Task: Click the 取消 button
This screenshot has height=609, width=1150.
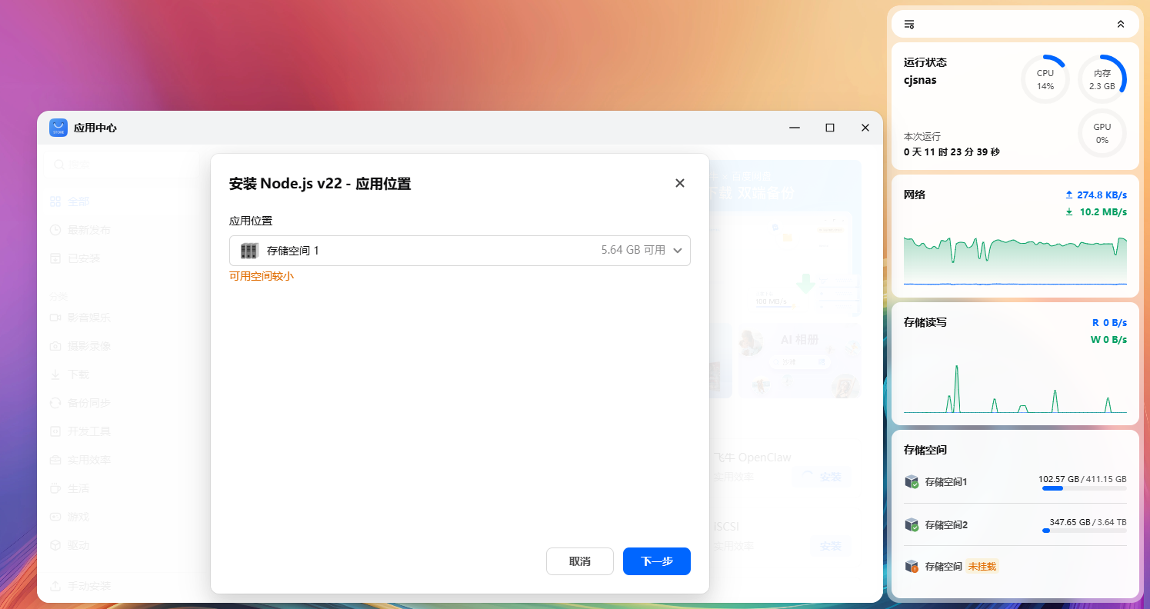Action: pos(580,561)
